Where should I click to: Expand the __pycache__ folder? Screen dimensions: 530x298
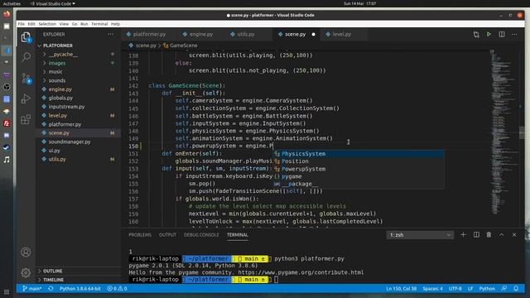(63, 55)
